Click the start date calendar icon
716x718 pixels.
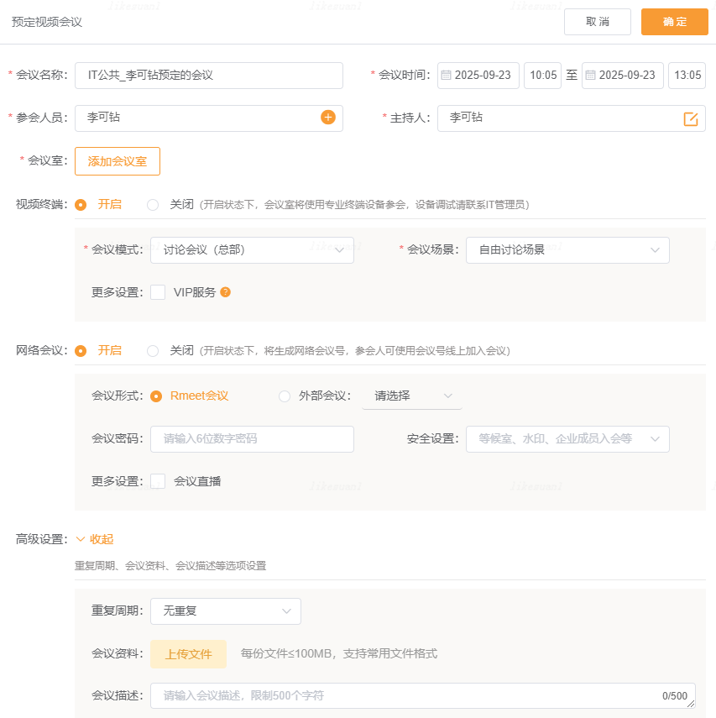pos(445,75)
